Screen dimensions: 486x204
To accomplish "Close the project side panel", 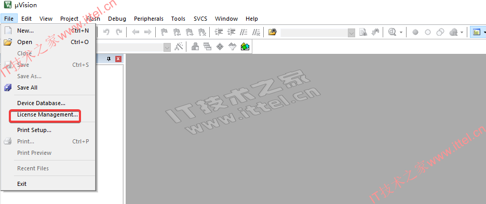I will coord(118,59).
